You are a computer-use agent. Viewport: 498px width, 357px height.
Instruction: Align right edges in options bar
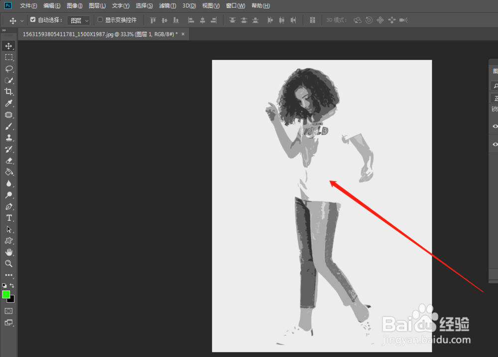click(214, 20)
